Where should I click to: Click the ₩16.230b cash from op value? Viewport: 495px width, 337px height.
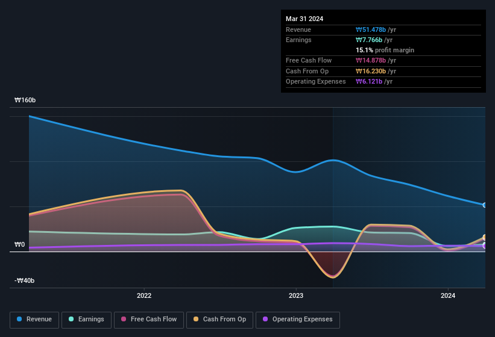click(371, 71)
